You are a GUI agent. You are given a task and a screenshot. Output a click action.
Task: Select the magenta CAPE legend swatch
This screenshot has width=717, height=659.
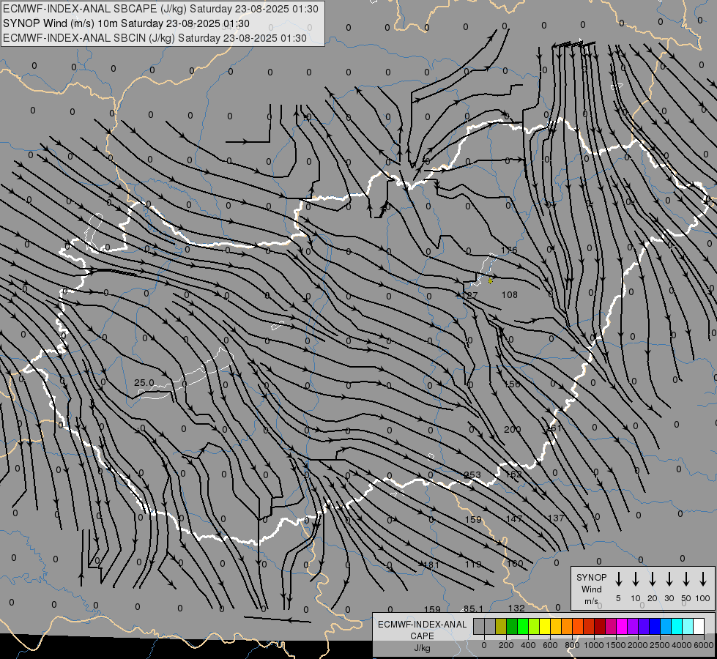tap(622, 627)
